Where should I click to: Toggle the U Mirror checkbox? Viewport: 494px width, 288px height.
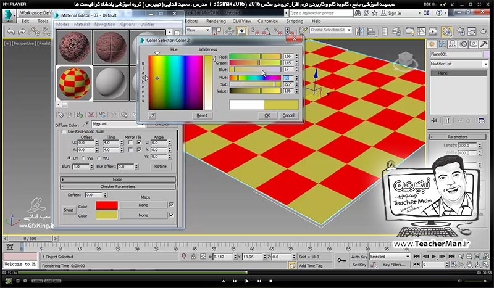(130, 142)
